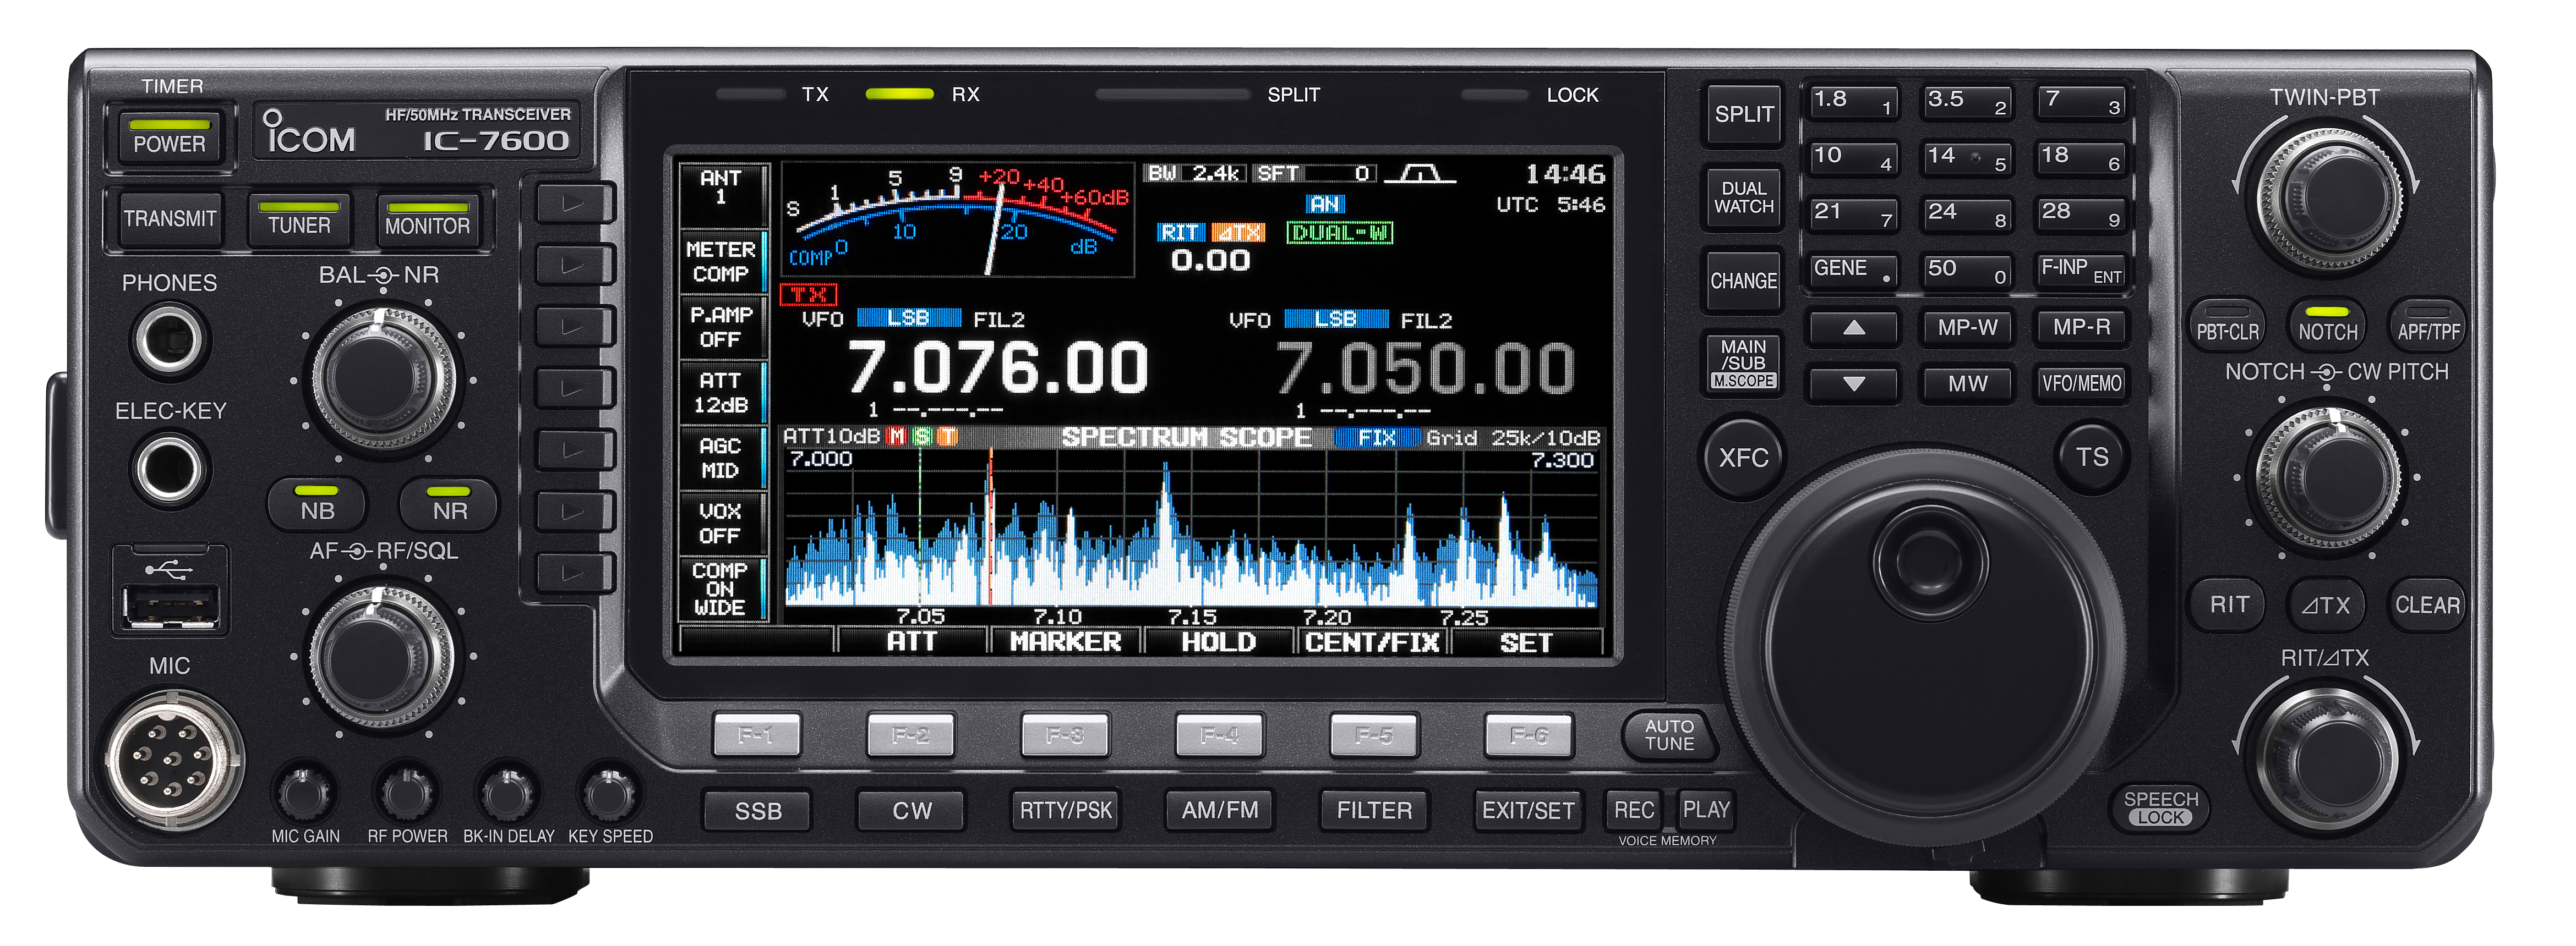Toggle the APF/TPF button
Image resolution: width=2576 pixels, height=946 pixels.
[2428, 324]
